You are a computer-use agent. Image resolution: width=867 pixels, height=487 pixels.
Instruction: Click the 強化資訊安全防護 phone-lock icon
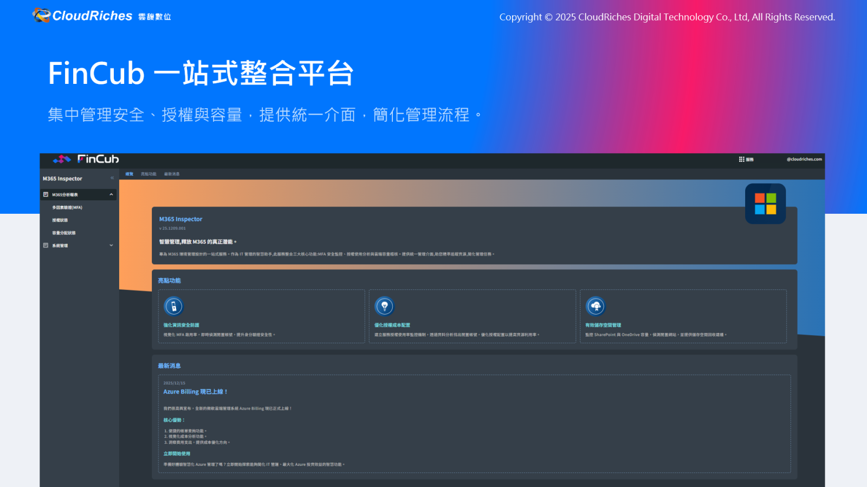pyautogui.click(x=174, y=306)
